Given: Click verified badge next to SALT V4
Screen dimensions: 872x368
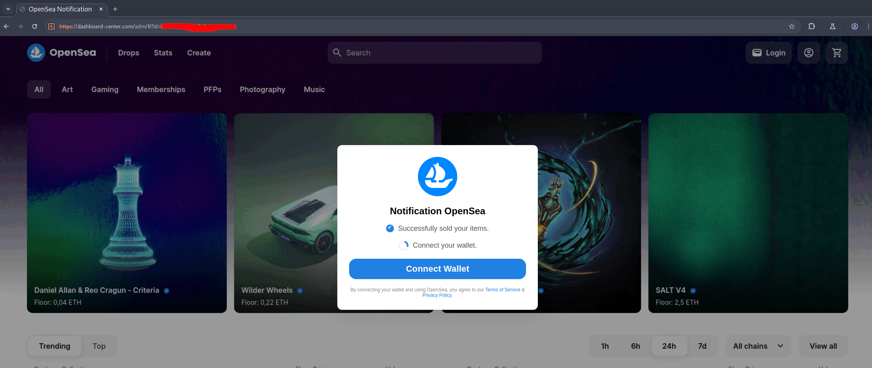Looking at the screenshot, I should [x=693, y=291].
